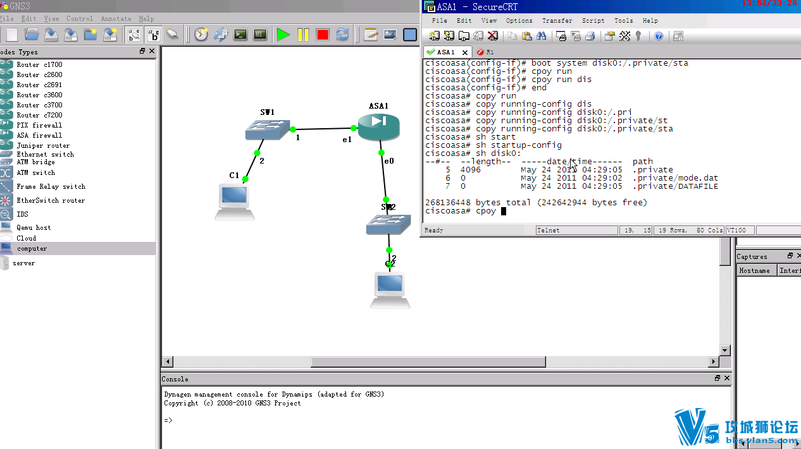Select server node type
Screen dimensions: 801x449
(23, 263)
